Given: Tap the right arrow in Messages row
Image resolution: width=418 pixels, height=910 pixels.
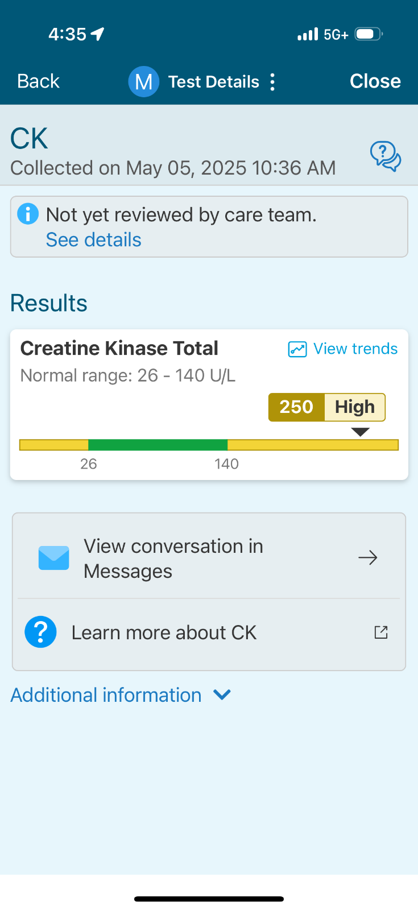Looking at the screenshot, I should (368, 558).
